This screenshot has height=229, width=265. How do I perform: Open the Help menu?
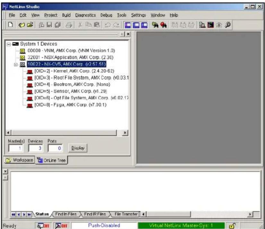pyautogui.click(x=174, y=15)
